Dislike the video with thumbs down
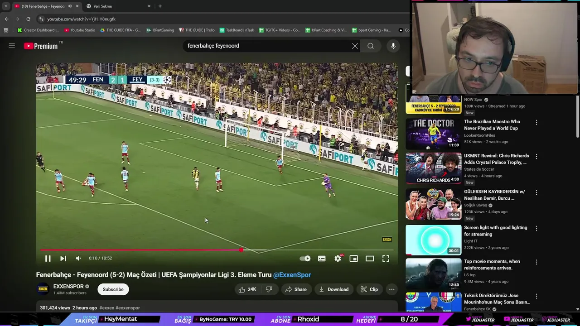 tap(269, 289)
